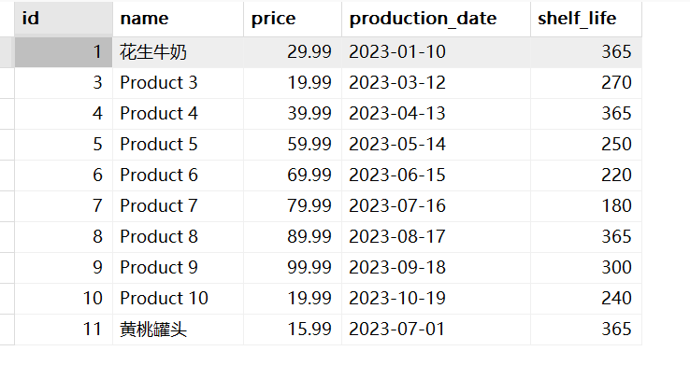The image size is (690, 365).
Task: Click the highlighted id cell 1
Action: pyautogui.click(x=64, y=52)
